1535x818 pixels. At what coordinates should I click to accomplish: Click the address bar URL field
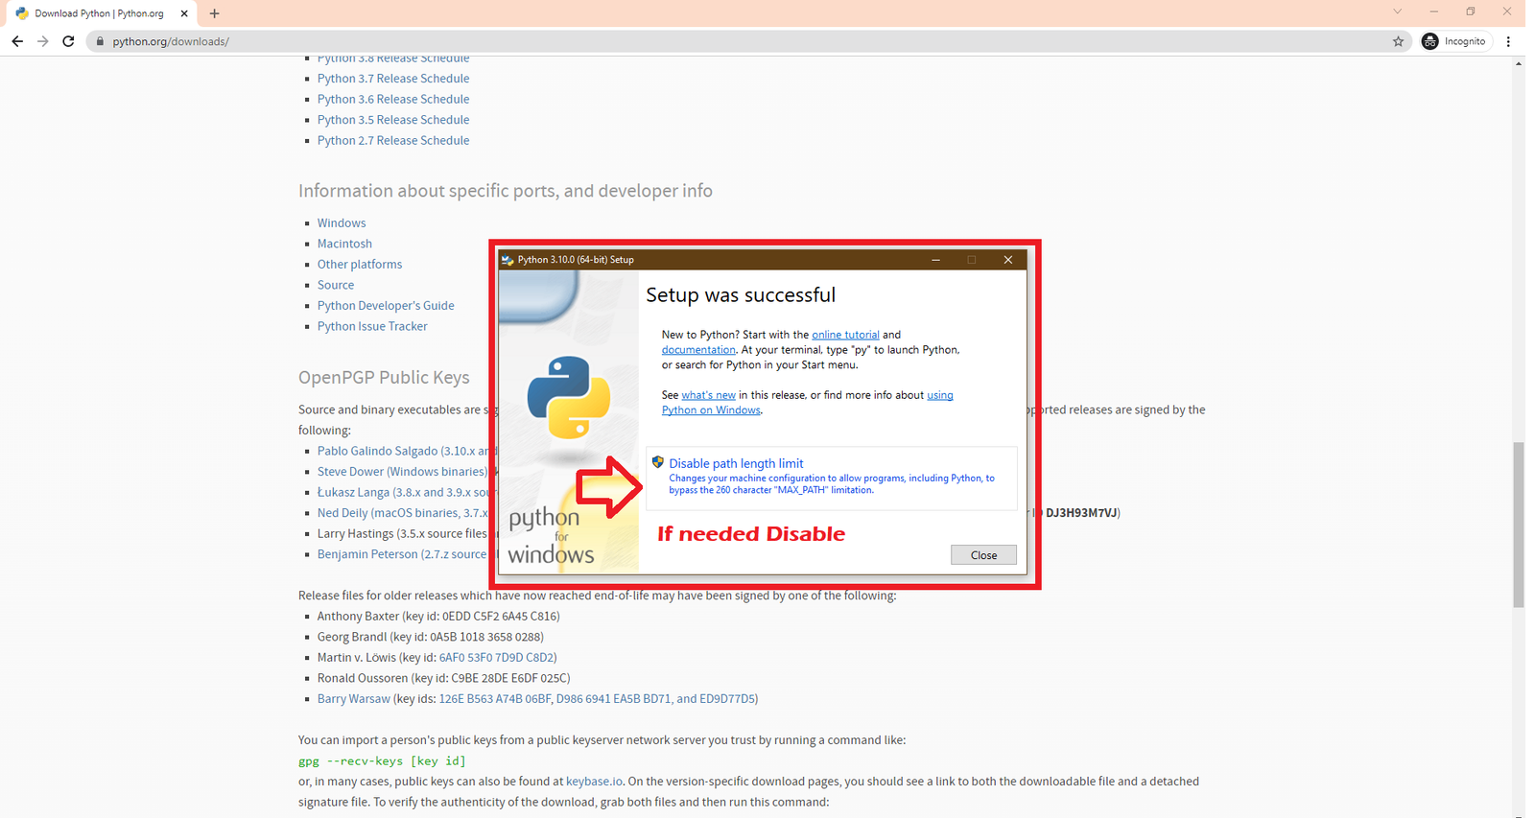point(672,41)
